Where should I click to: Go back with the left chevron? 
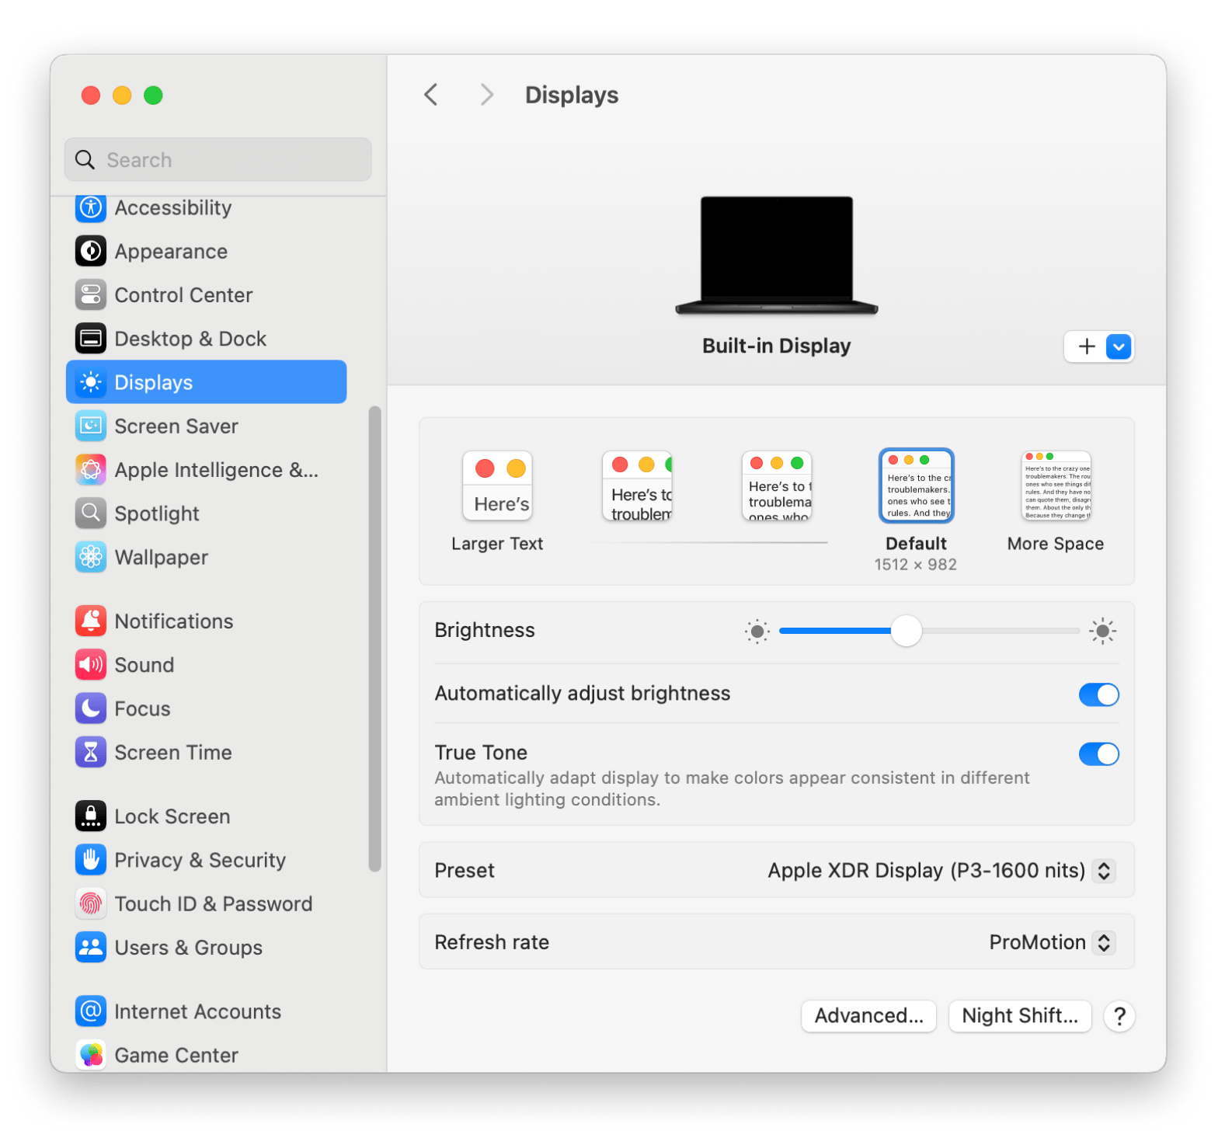coord(431,95)
